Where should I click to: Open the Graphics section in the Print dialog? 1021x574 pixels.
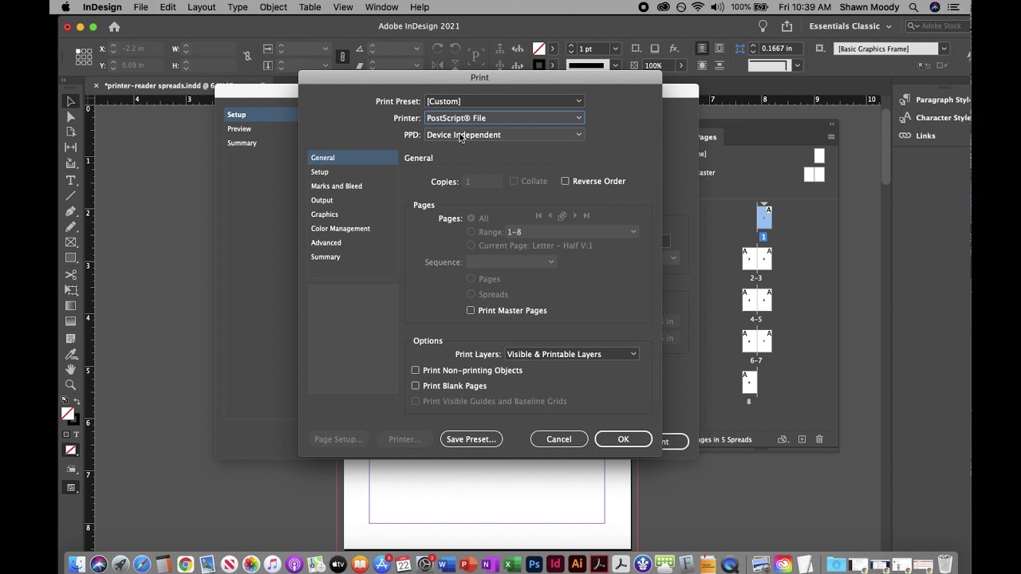325,214
